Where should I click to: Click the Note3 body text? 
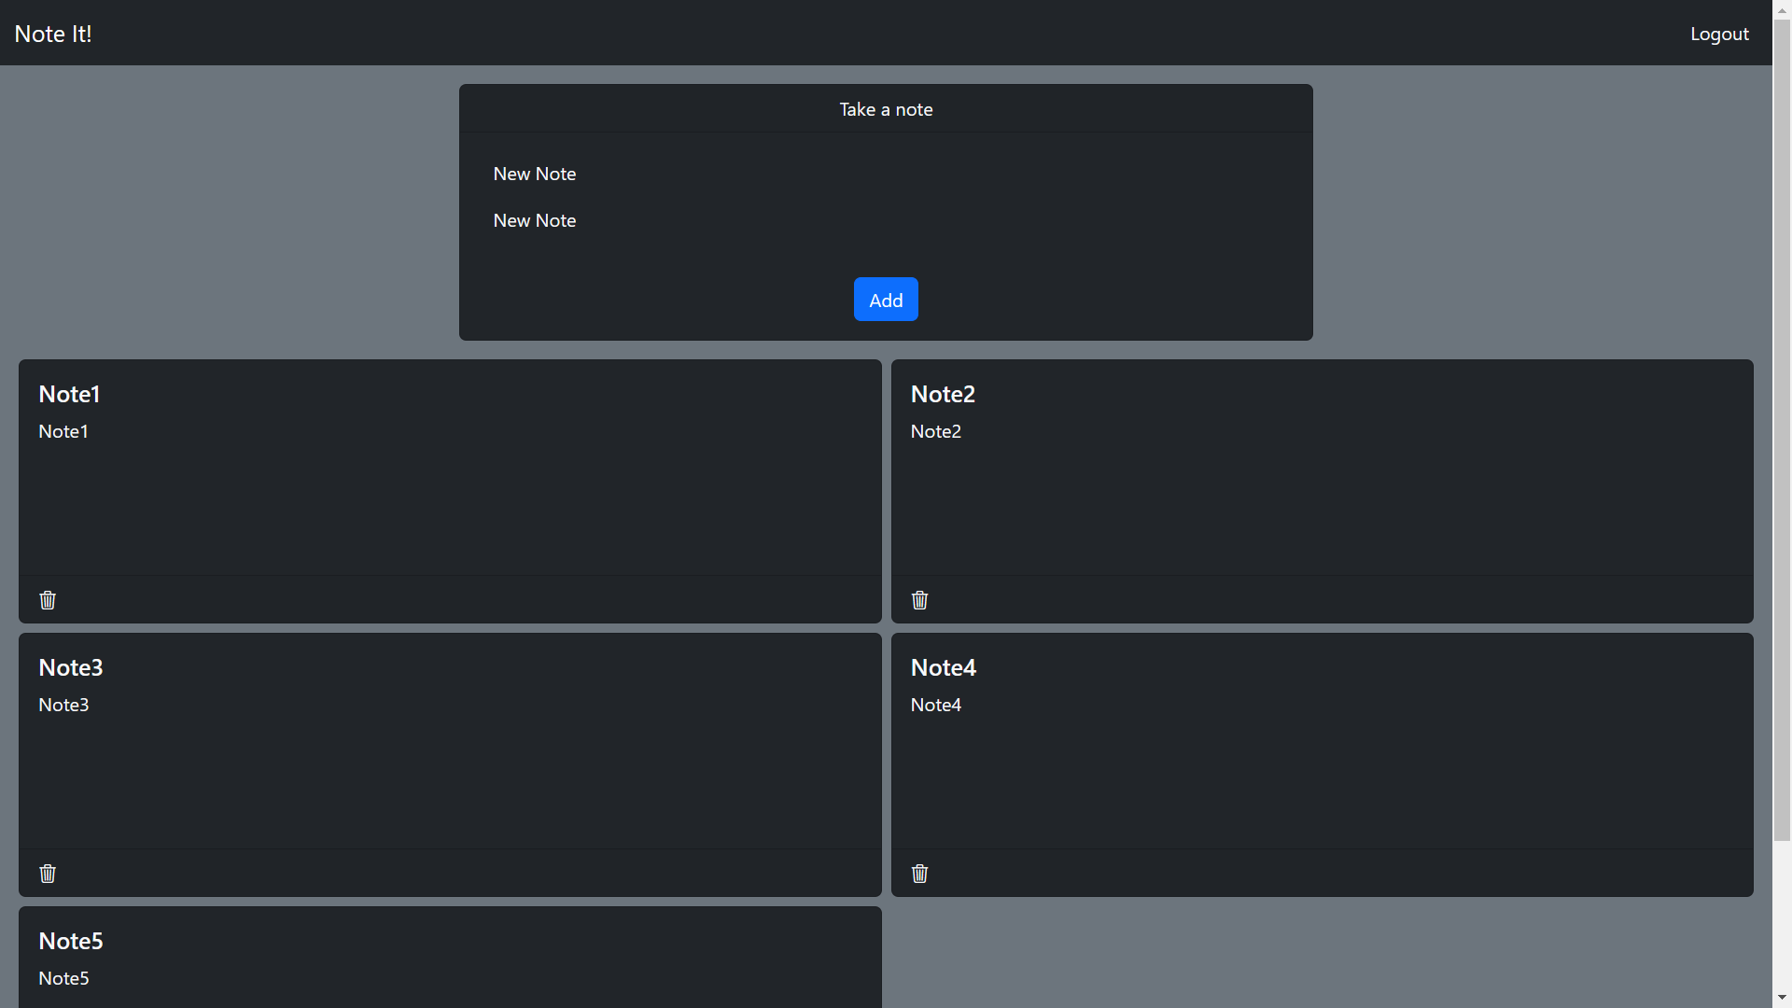pyautogui.click(x=63, y=705)
